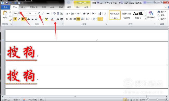This screenshot has width=169, height=101.
Task: Click the Enclose Characters icon
Action: point(62,19)
